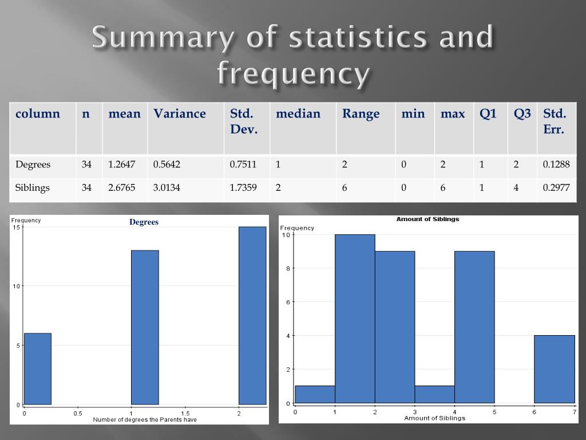Click the slide title 'Summary of statistics and frequency'
586x440 pixels.
pos(292,56)
